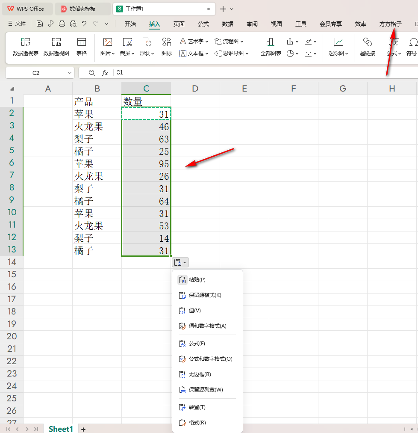Choose paste as values 值(V)
418x433 pixels.
tap(194, 311)
